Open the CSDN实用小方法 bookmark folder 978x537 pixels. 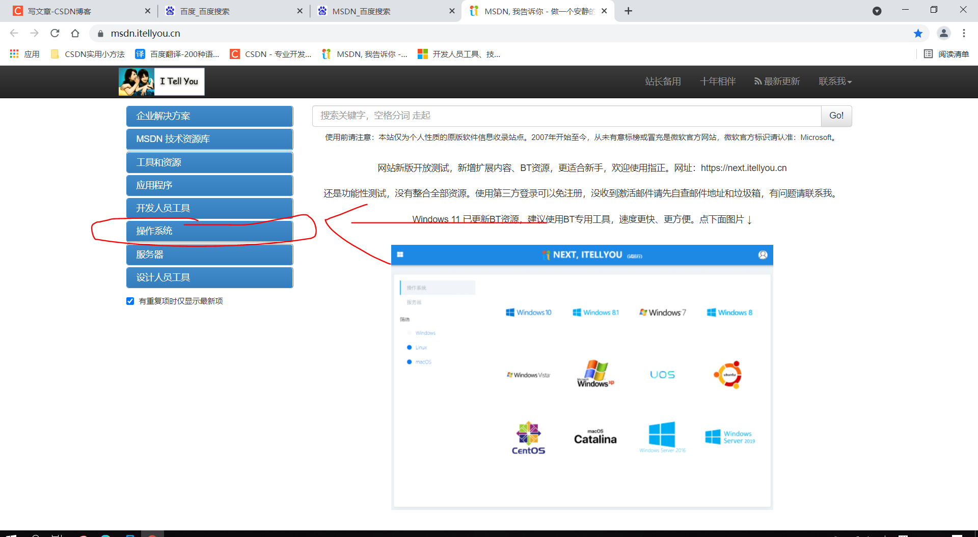click(88, 54)
